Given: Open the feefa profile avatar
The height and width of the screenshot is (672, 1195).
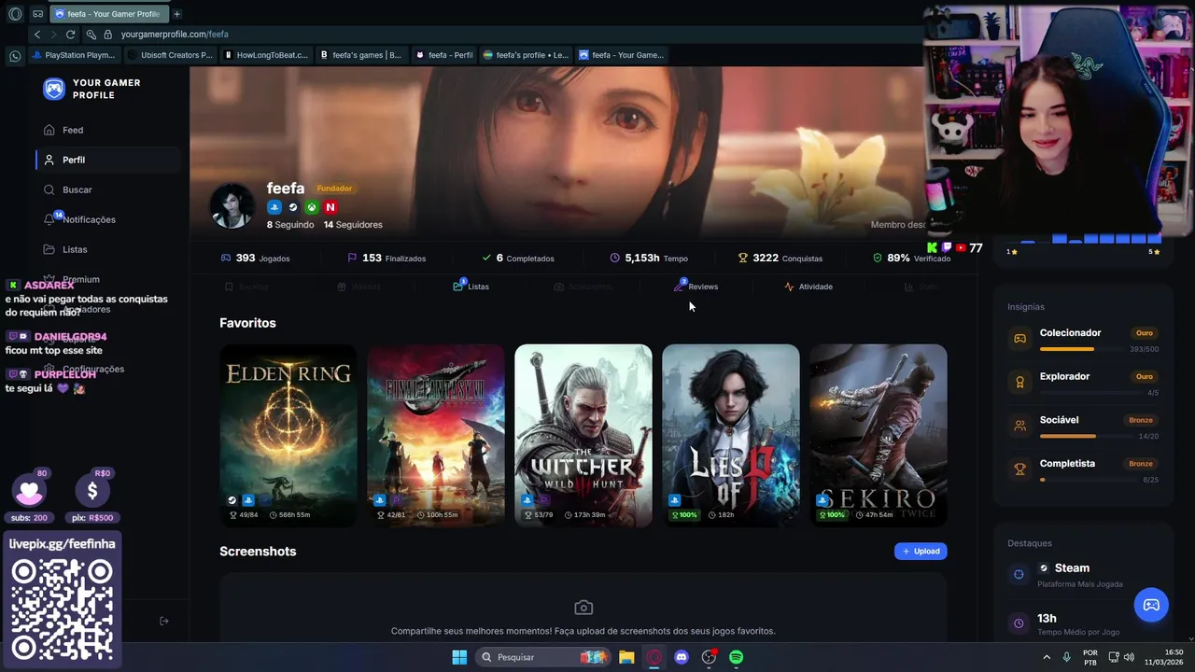Looking at the screenshot, I should click(x=232, y=205).
